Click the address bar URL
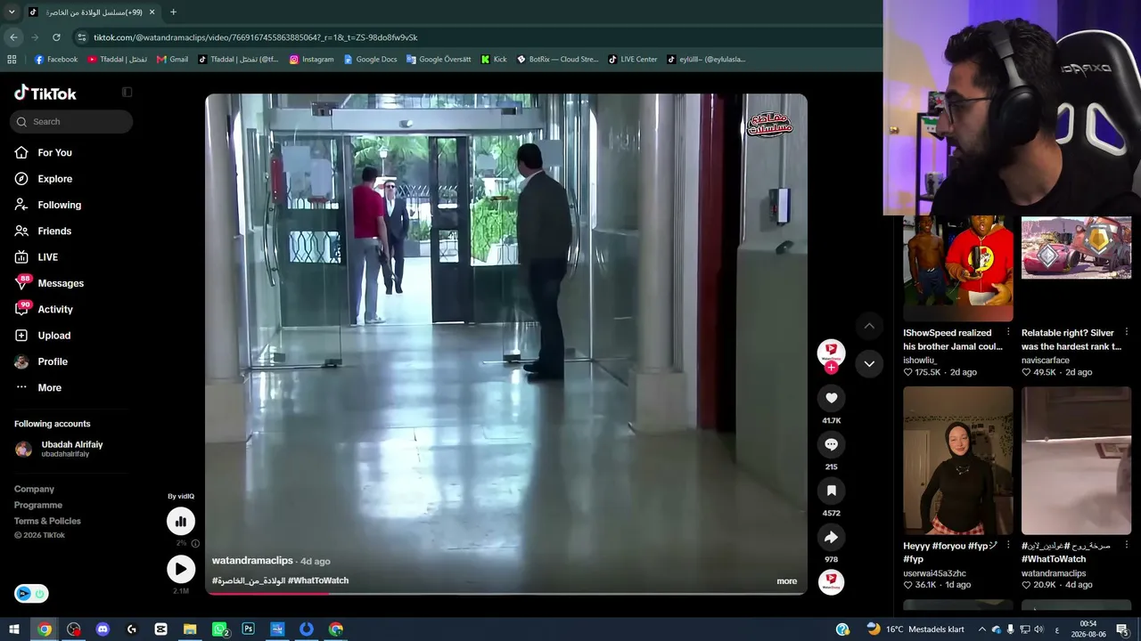This screenshot has width=1141, height=641. (x=256, y=37)
